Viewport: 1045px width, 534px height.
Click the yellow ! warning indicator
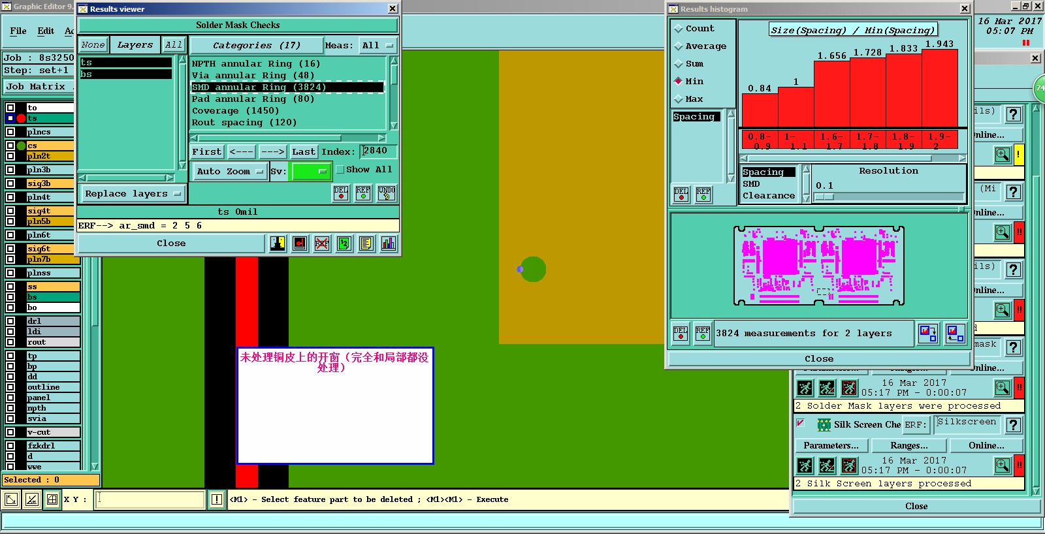point(1019,155)
